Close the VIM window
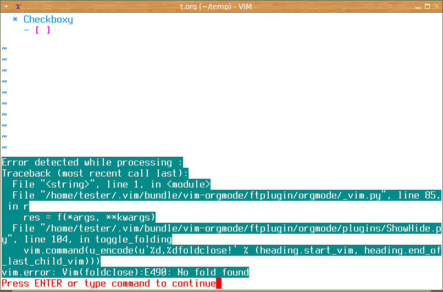 [436, 6]
